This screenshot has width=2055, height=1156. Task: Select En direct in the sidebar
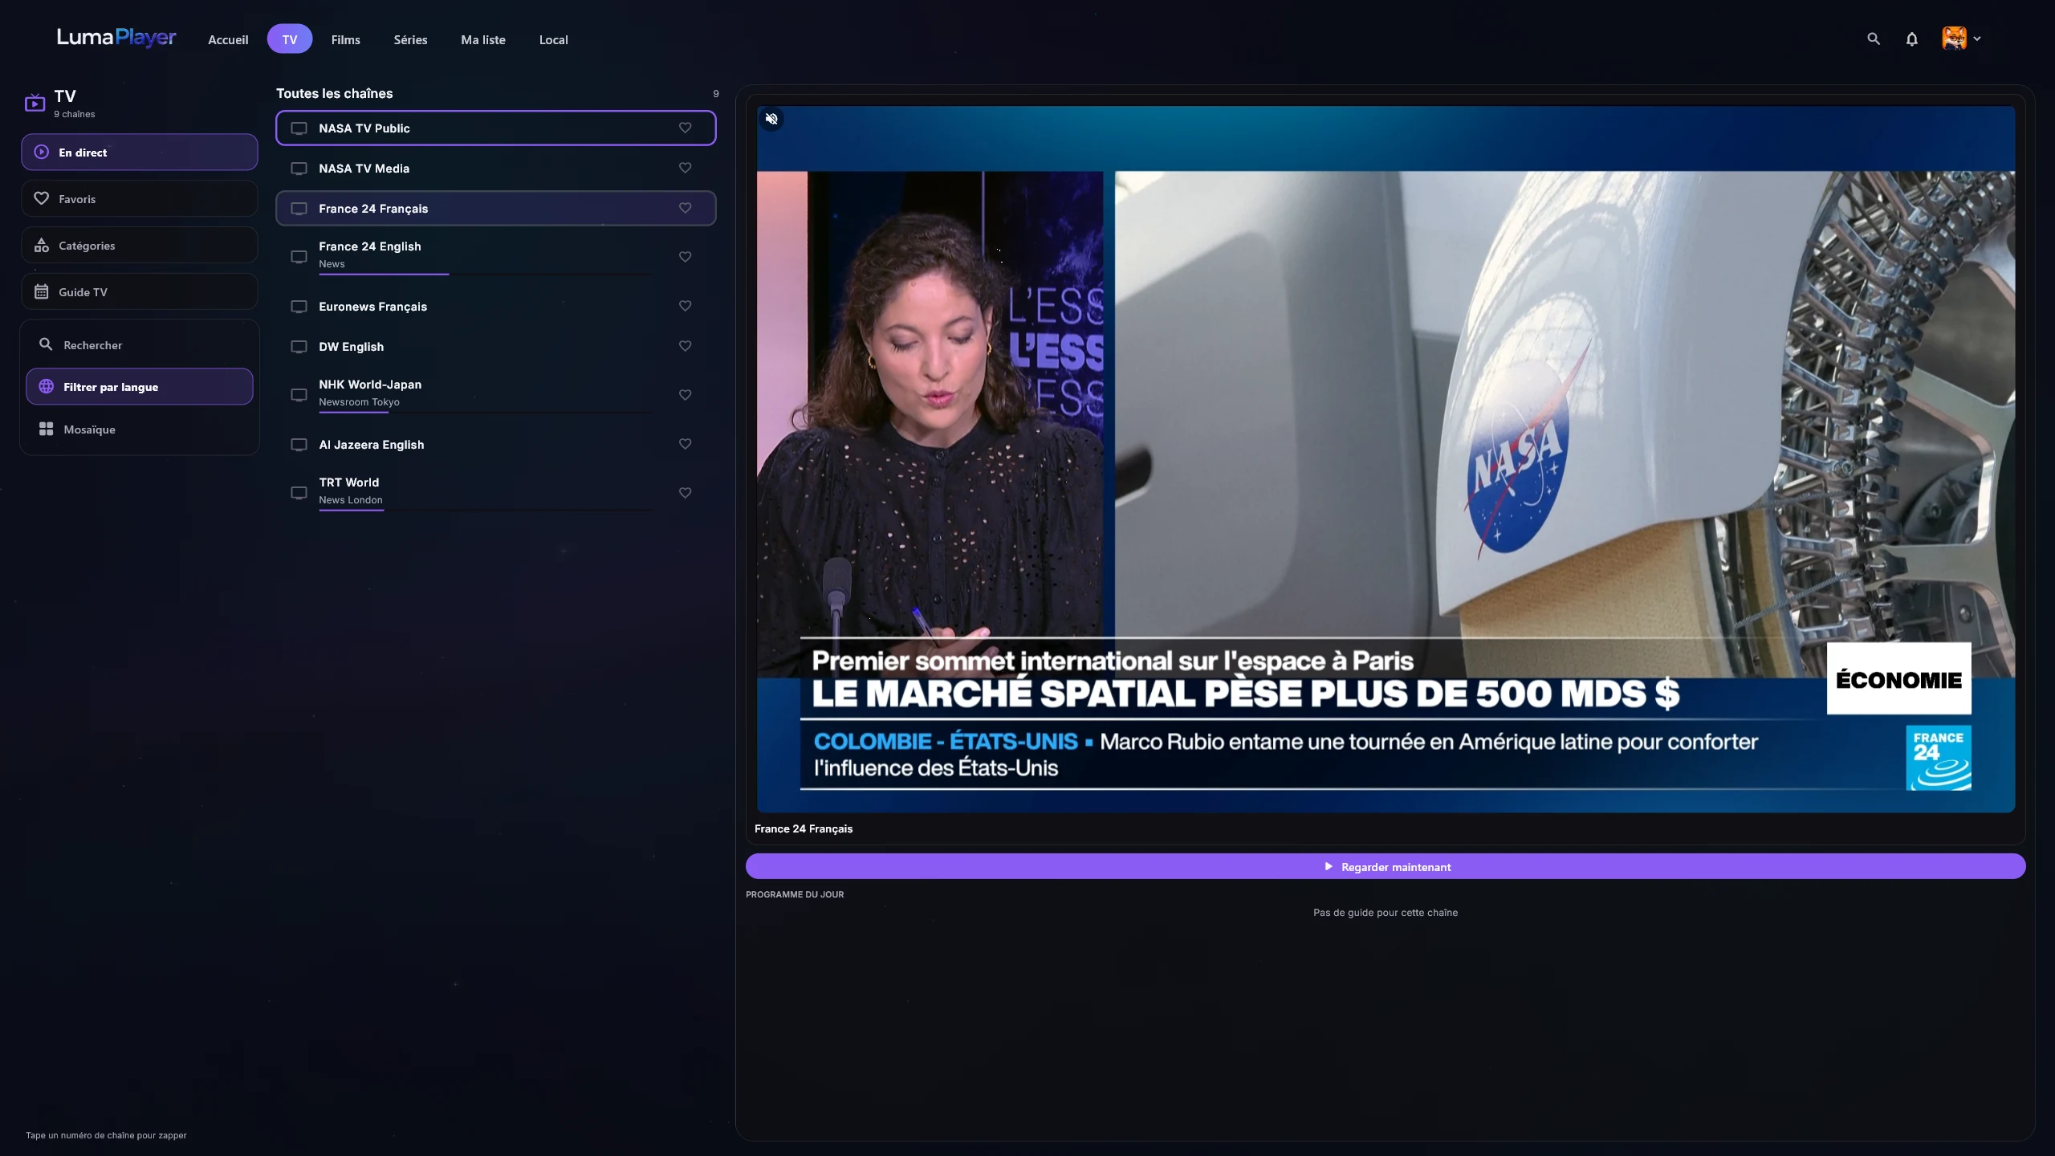(x=140, y=152)
